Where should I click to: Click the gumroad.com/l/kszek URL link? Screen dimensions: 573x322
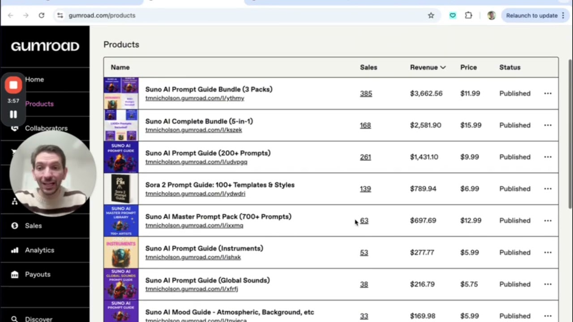pos(193,130)
